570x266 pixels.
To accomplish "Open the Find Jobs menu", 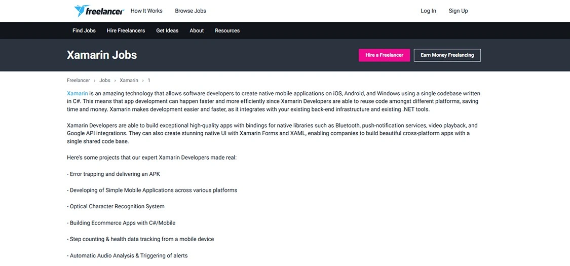I will pos(84,30).
